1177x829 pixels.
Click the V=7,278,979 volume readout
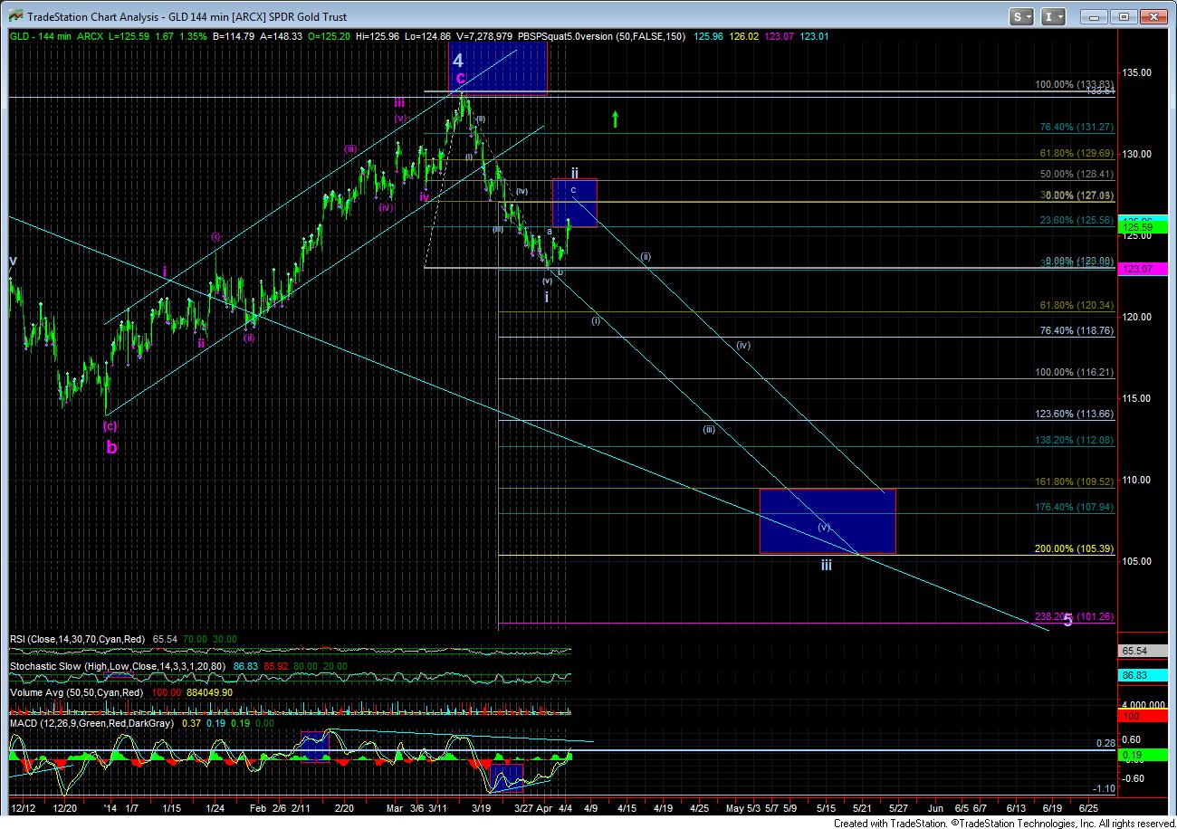click(x=485, y=37)
